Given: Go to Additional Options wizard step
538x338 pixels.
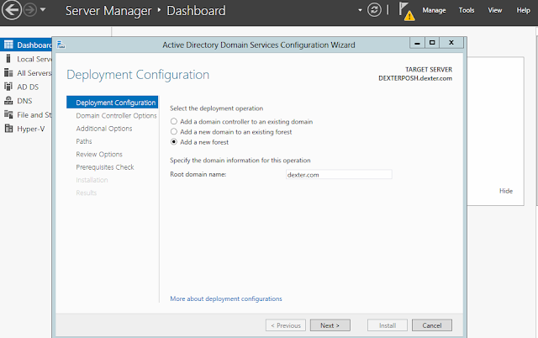Looking at the screenshot, I should click(x=104, y=129).
